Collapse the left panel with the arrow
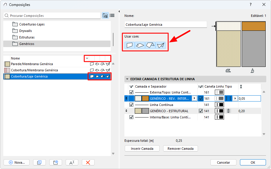Image resolution: width=271 pixels, height=169 pixels. 119,12
